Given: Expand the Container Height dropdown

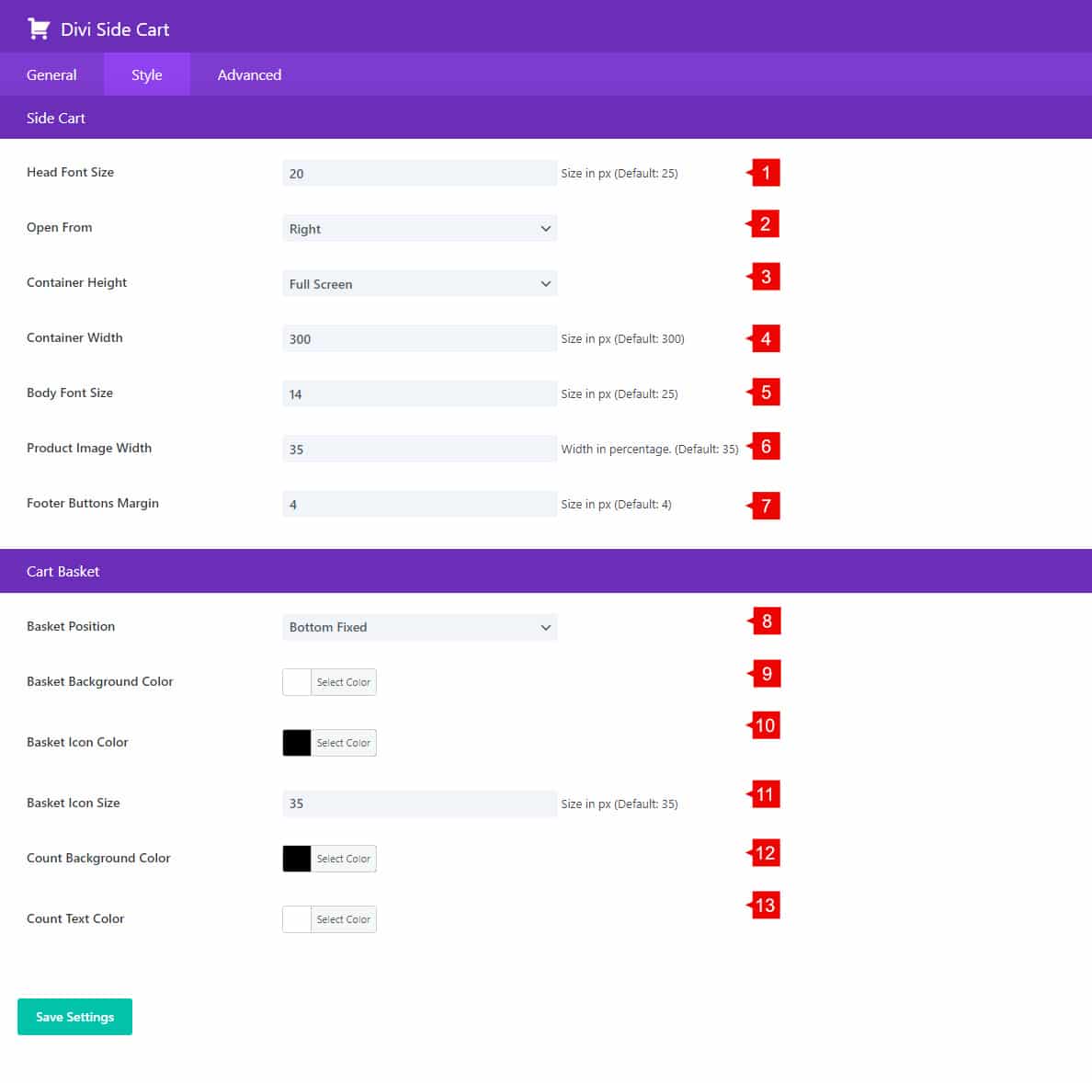Looking at the screenshot, I should pos(419,284).
